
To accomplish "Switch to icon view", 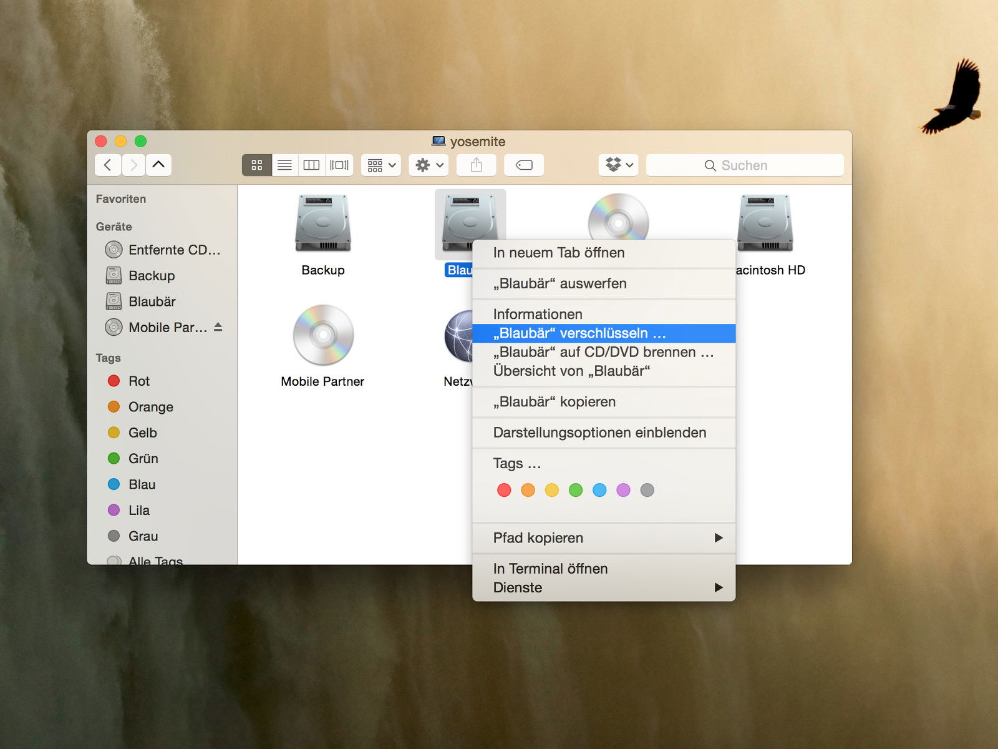I will (256, 165).
